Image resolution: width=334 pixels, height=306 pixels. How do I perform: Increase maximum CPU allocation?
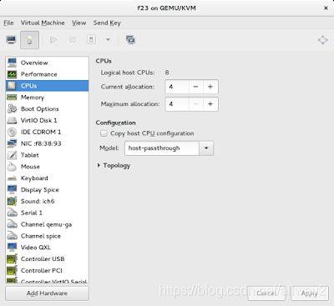[x=210, y=104]
